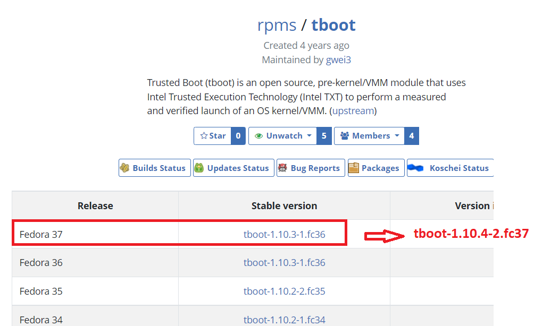Click the Updates Status package icon
The height and width of the screenshot is (326, 534).
tap(199, 168)
